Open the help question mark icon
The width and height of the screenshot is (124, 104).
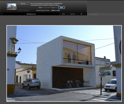pyautogui.click(x=2, y=14)
